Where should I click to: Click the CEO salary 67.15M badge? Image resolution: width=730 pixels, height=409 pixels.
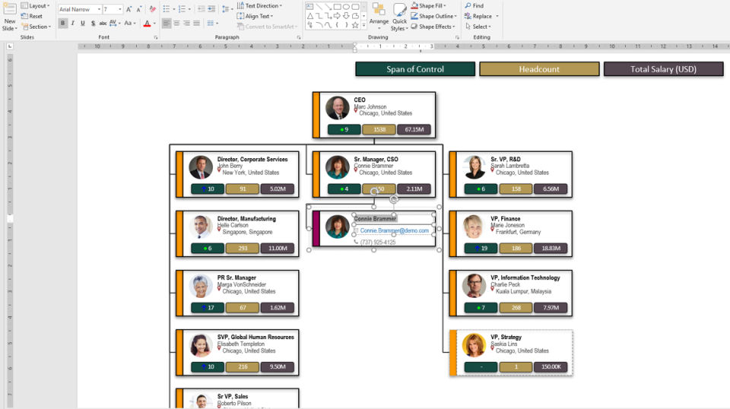point(414,129)
